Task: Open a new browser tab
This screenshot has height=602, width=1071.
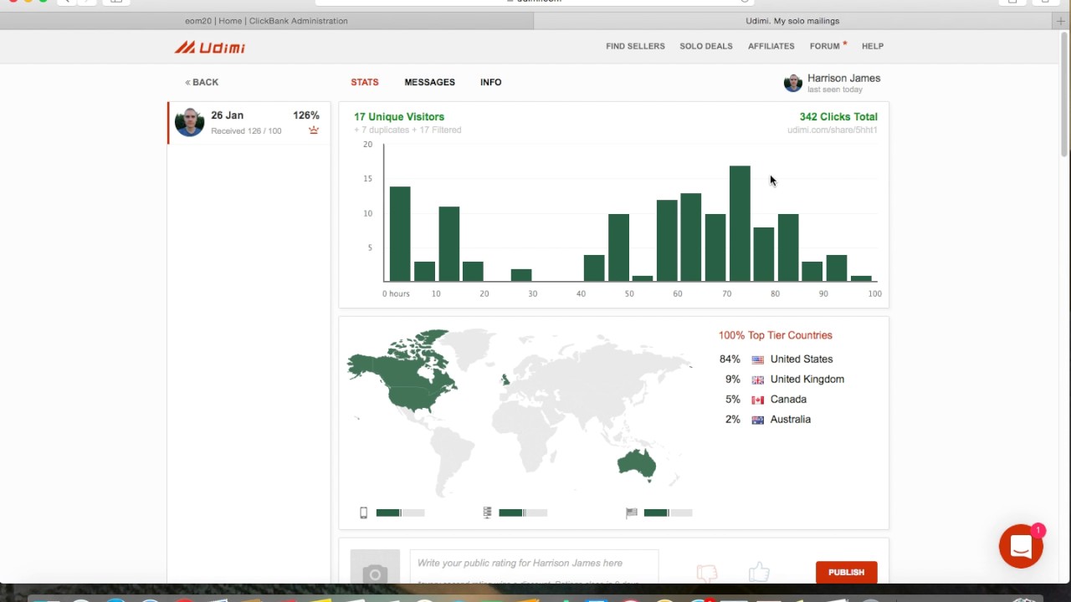Action: point(1061,21)
